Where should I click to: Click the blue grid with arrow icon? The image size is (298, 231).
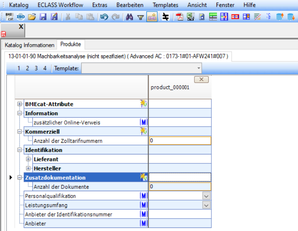(224, 17)
